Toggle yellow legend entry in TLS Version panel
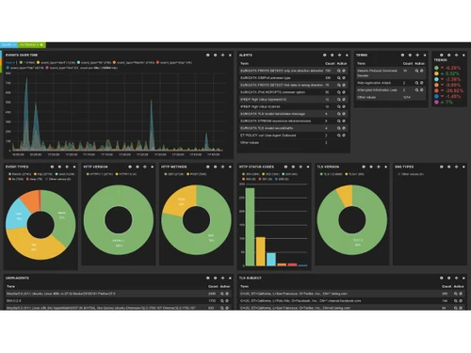The width and height of the screenshot is (471, 353). click(x=355, y=174)
